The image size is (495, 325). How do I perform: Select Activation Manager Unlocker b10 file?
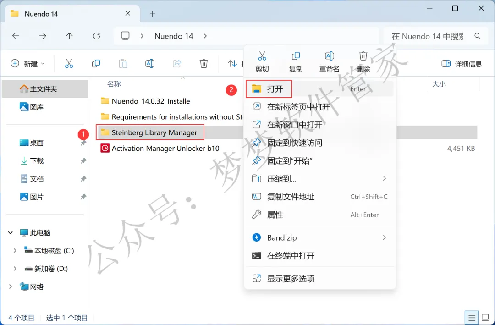(160, 148)
